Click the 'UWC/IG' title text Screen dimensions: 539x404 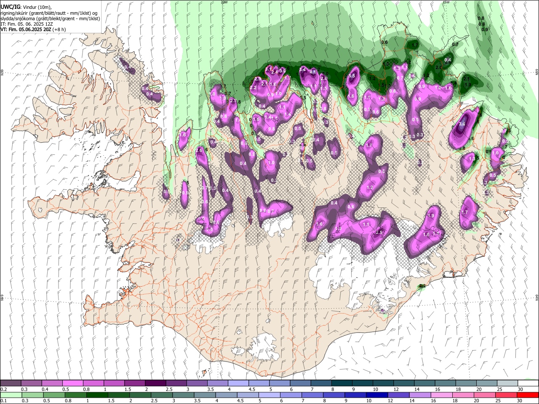[x=10, y=7]
